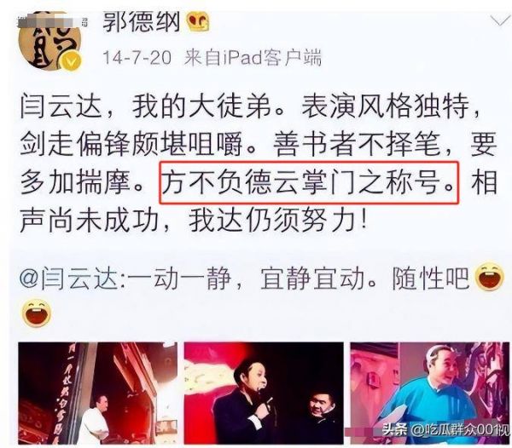
Task: Click the red-boxed sentence 方不负德云掌门之称号
Action: tap(309, 182)
